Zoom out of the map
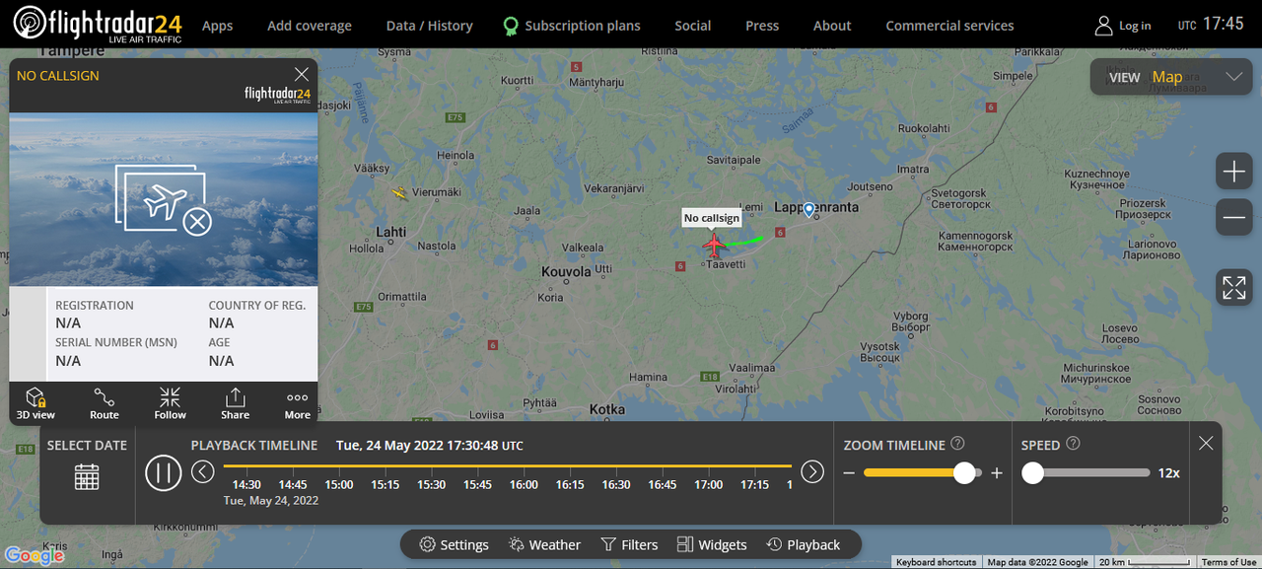Image resolution: width=1262 pixels, height=569 pixels. (1234, 217)
